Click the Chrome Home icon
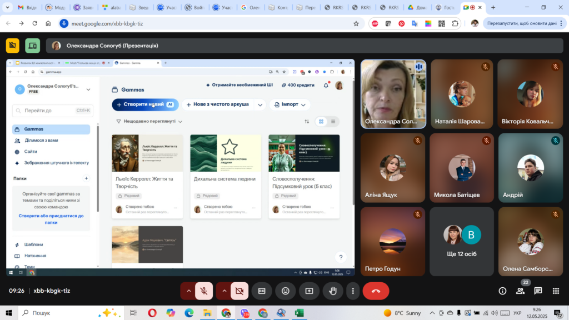 pyautogui.click(x=48, y=23)
